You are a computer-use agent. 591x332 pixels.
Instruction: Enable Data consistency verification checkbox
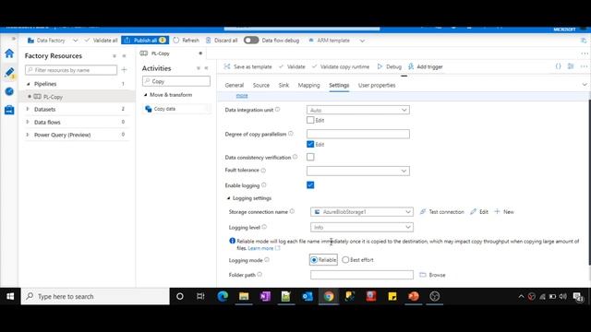(x=310, y=157)
